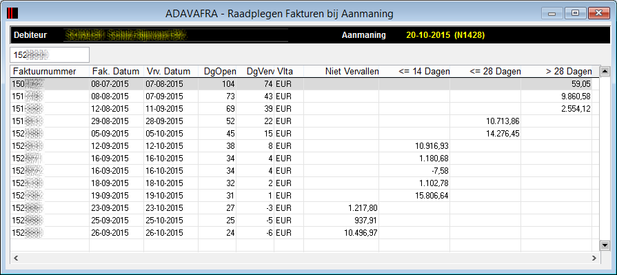Click DgVerv value 39
Screen dimensions: 617x275
268,109
